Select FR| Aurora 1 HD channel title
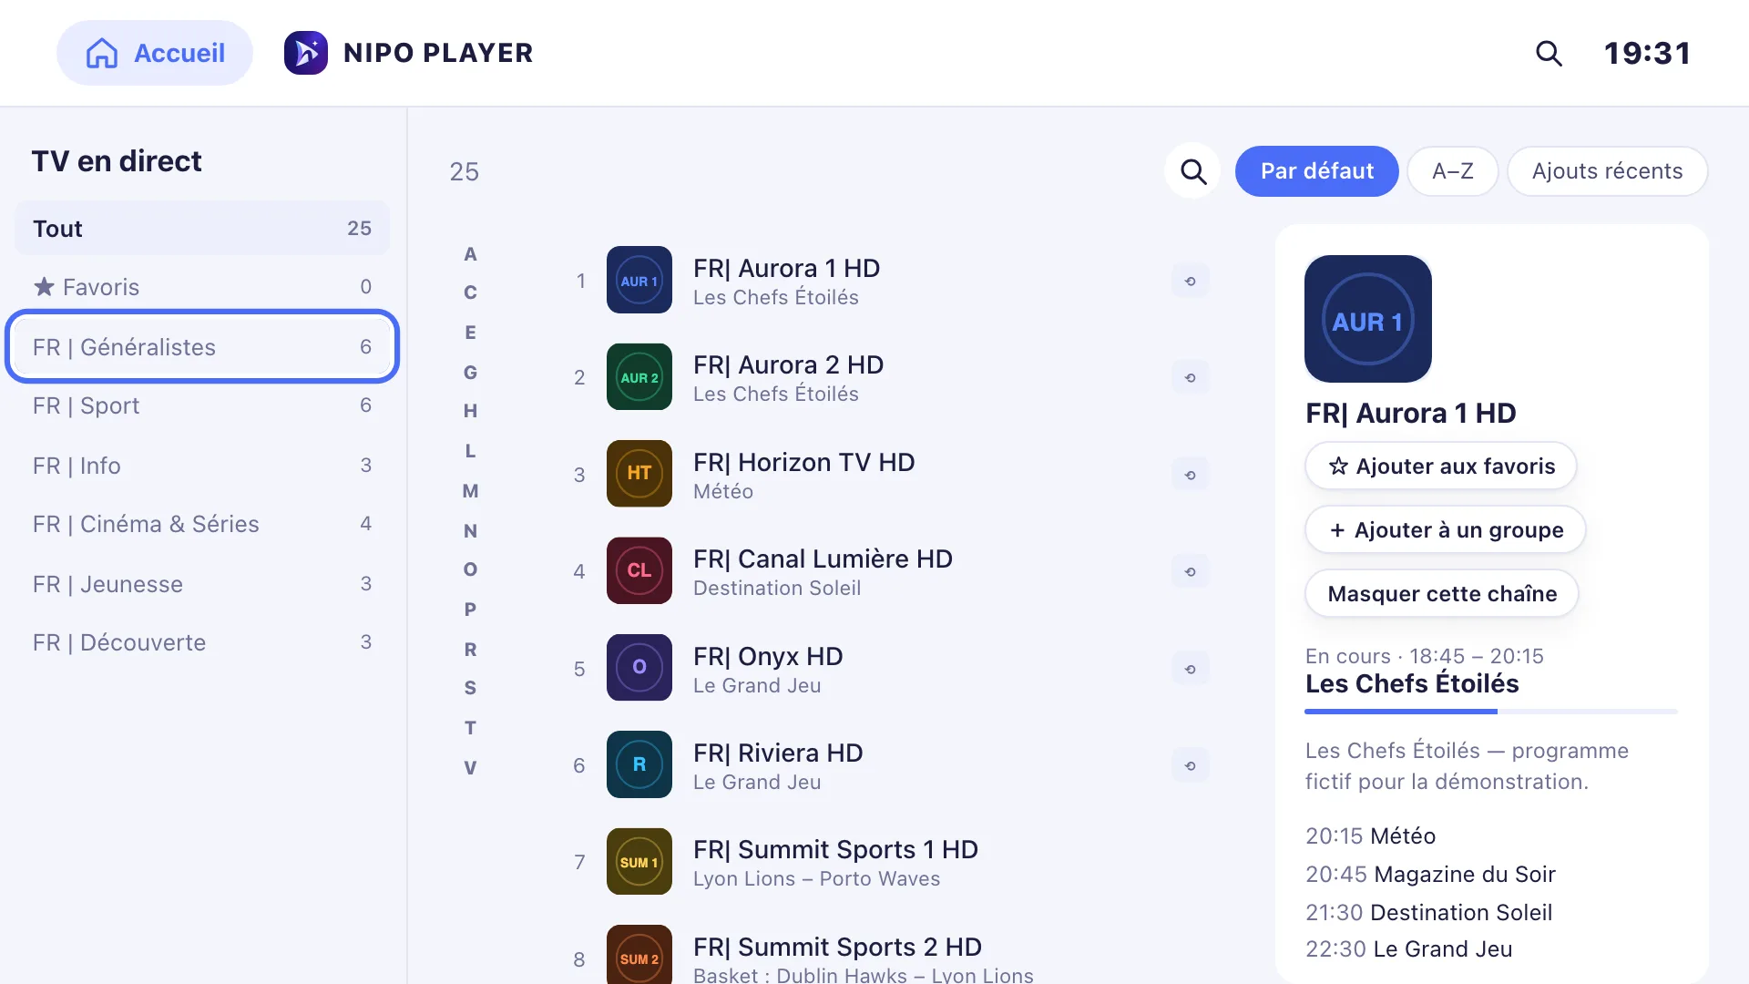This screenshot has height=984, width=1749. (x=786, y=269)
